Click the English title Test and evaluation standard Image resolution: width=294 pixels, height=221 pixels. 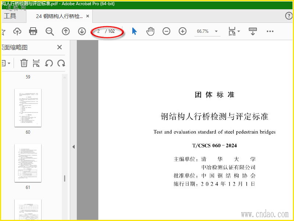[x=215, y=132]
